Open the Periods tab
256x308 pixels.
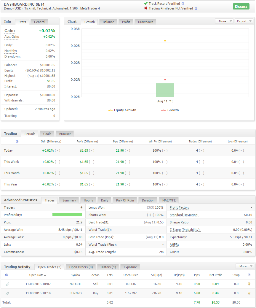click(x=30, y=134)
